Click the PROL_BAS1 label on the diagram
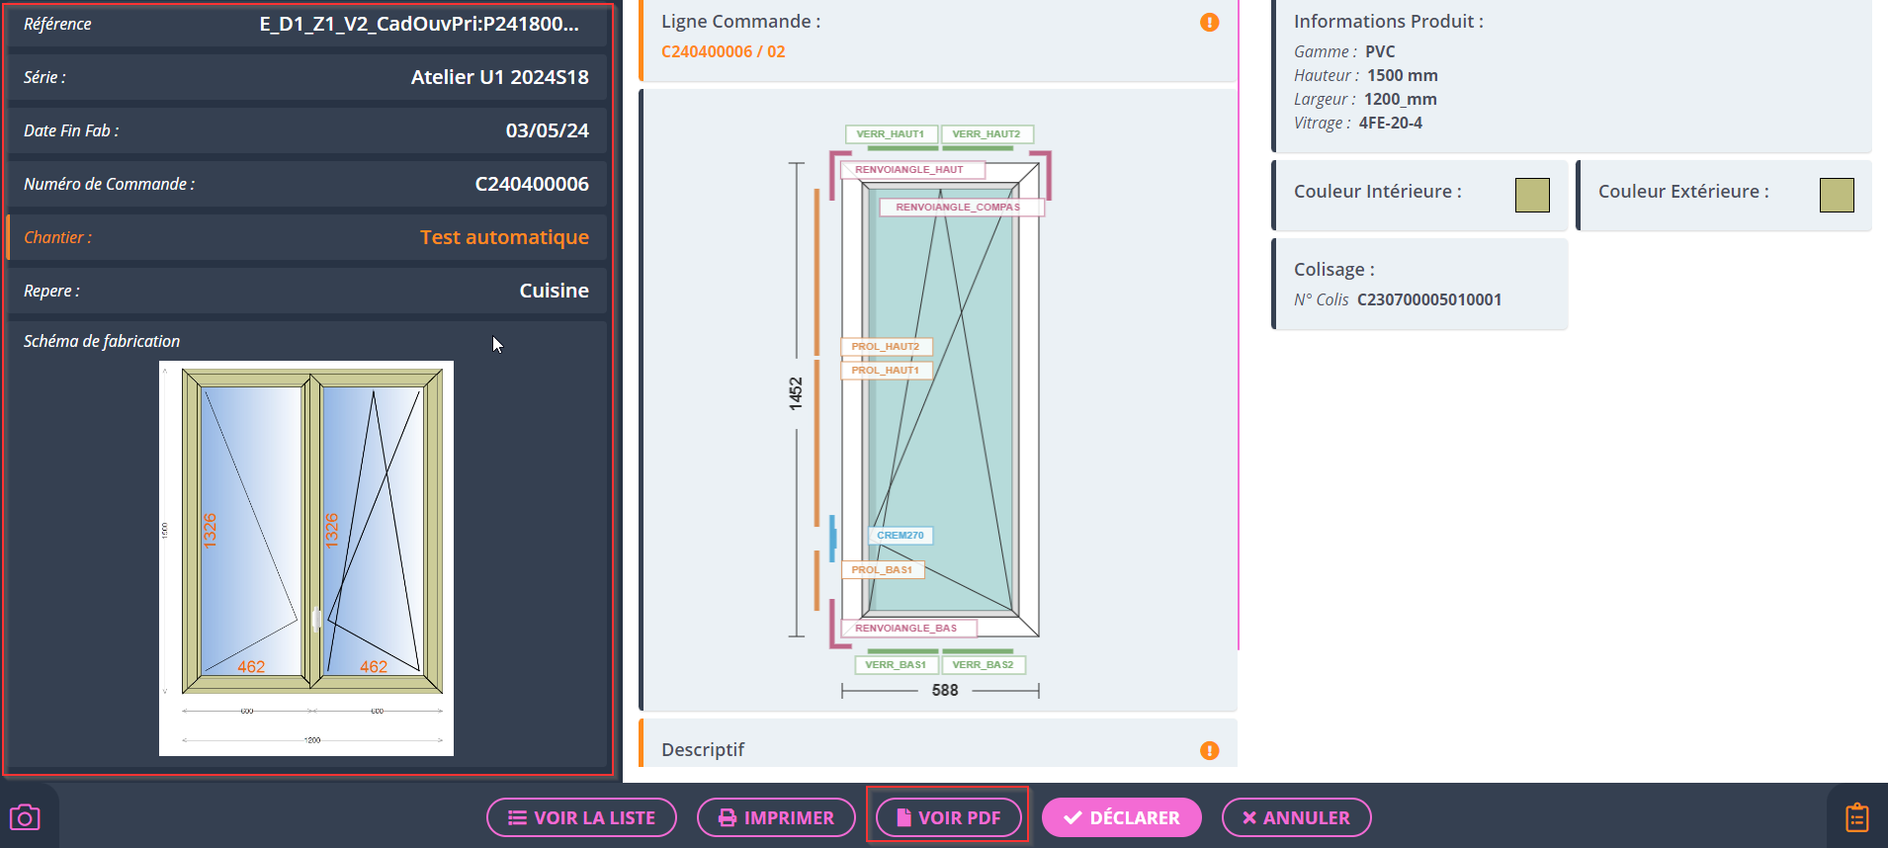Viewport: 1888px width, 848px height. point(882,570)
